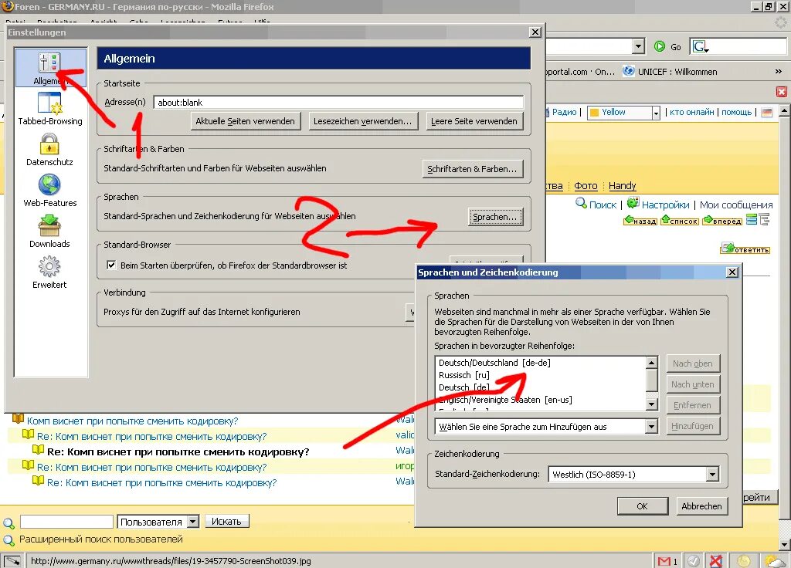791x568 pixels.
Task: Confirm language dialog with OK
Action: pyautogui.click(x=642, y=506)
